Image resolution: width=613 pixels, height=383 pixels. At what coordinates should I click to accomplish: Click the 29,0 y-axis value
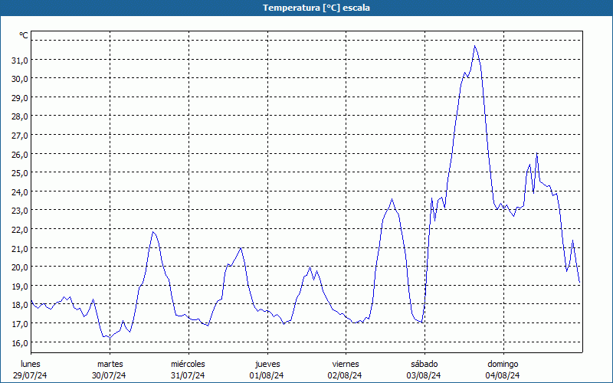pos(20,98)
